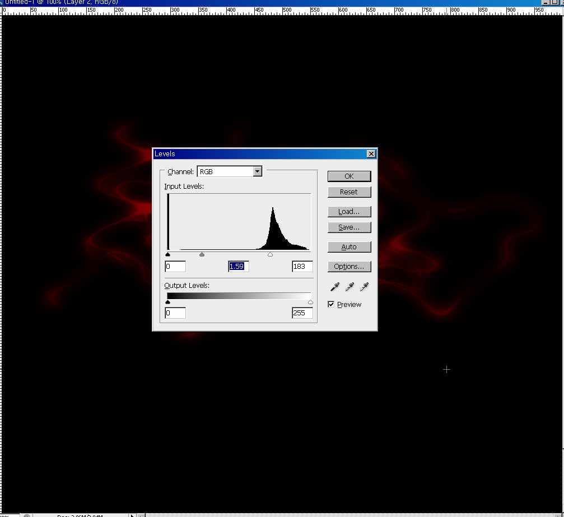The image size is (564, 517).
Task: Uncheck the Preview checkbox
Action: pos(331,304)
